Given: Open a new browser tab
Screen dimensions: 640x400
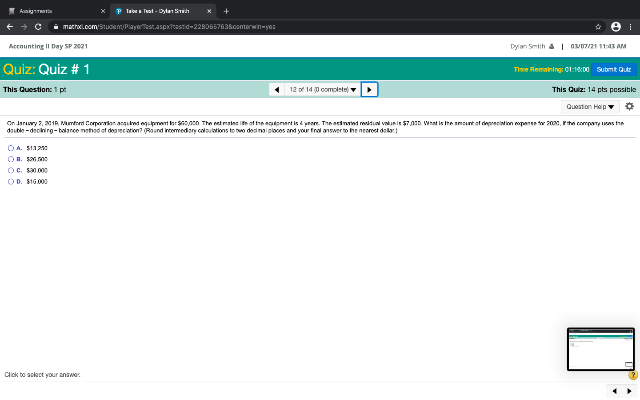Looking at the screenshot, I should coord(226,11).
